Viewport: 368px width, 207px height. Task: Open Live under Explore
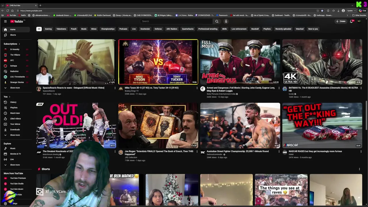pos(16,159)
